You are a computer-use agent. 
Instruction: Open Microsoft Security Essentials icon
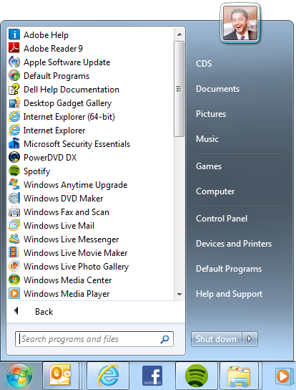[14, 144]
